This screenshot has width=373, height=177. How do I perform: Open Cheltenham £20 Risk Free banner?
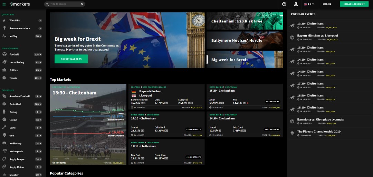pos(245,21)
